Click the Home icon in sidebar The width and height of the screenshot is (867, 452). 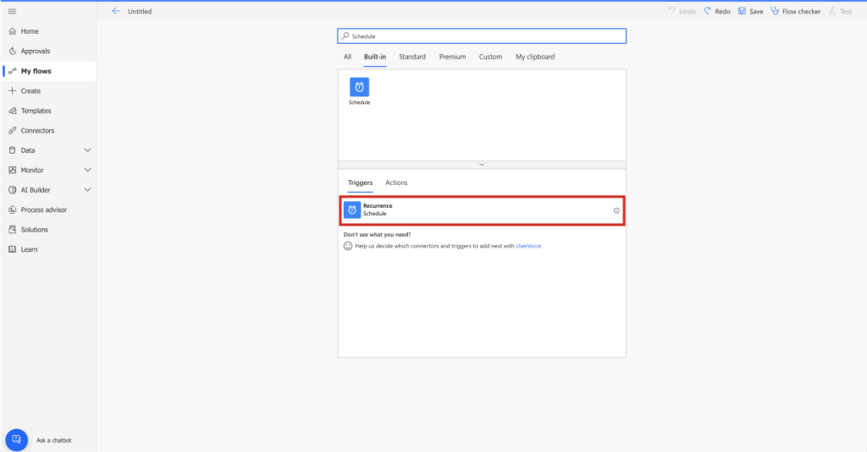pyautogui.click(x=12, y=31)
